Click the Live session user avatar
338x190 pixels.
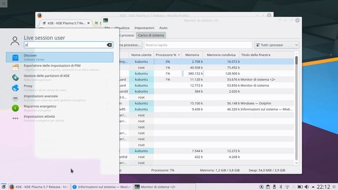15,41
